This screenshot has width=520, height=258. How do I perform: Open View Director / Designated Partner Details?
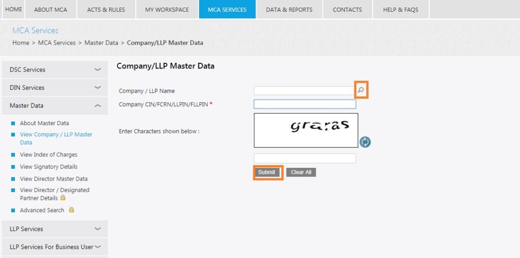(54, 194)
